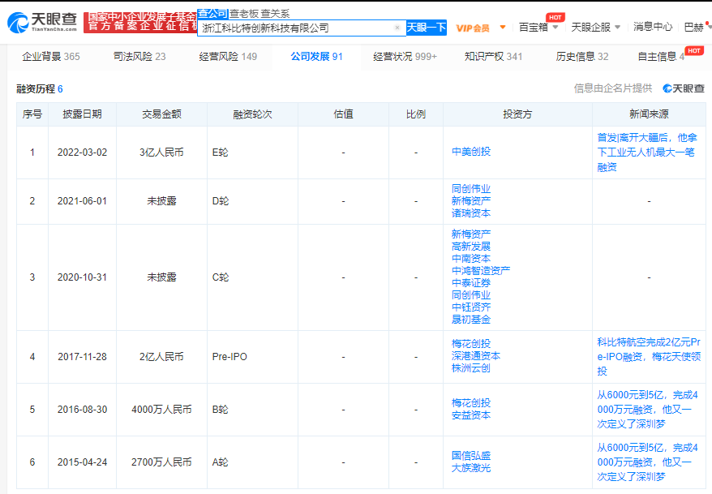Image resolution: width=712 pixels, height=494 pixels.
Task: Expand the 天眼企服 dropdown arrow
Action: (x=618, y=28)
